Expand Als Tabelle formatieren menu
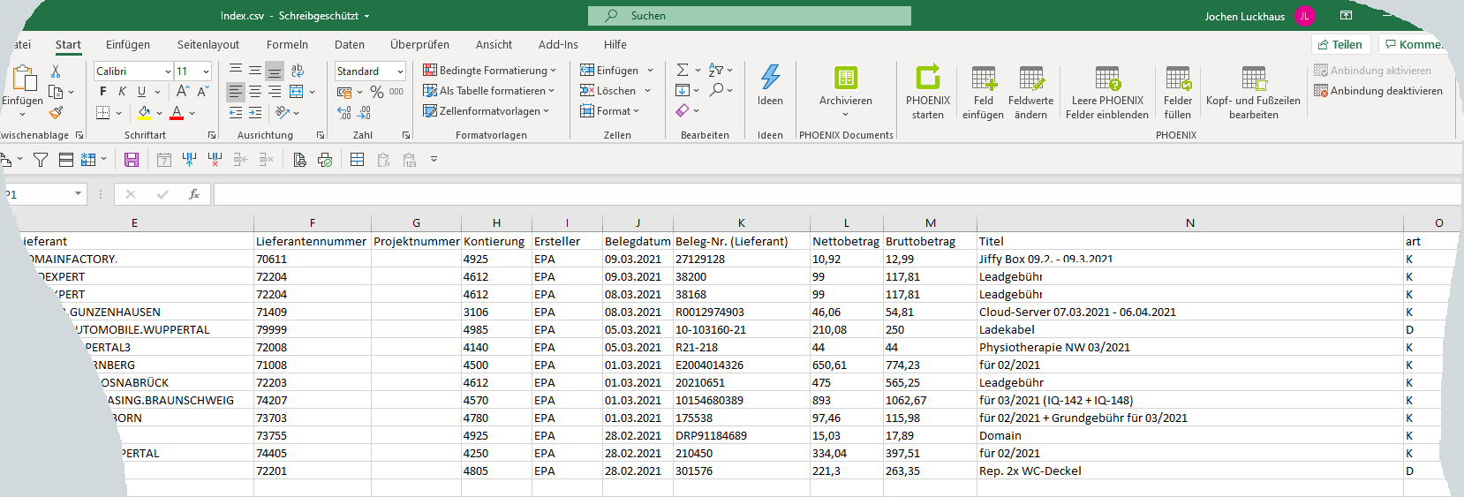The height and width of the screenshot is (497, 1464). [489, 91]
